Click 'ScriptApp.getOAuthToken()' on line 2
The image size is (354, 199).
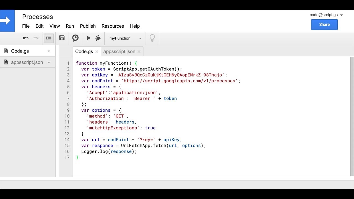146,69
